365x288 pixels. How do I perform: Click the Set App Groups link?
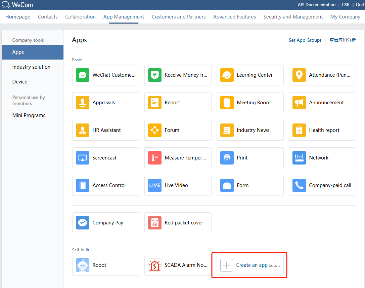[305, 40]
